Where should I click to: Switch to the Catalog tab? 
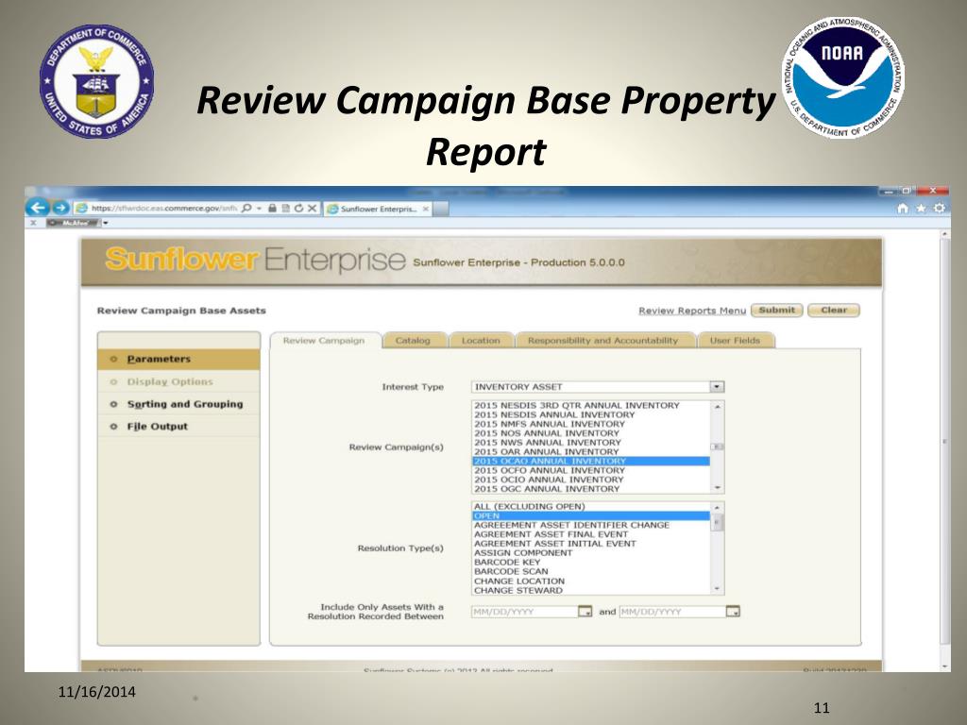[413, 340]
